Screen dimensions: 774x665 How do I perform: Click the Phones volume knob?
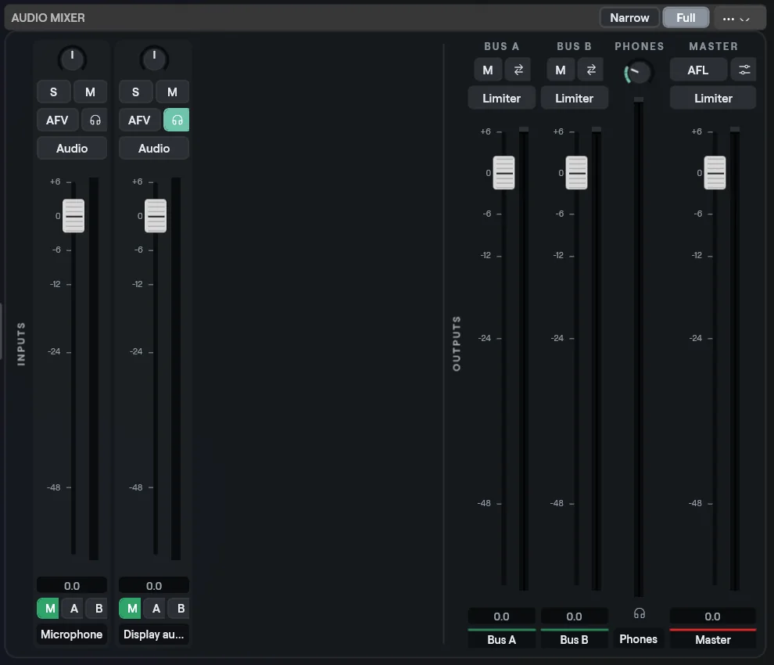(x=638, y=73)
